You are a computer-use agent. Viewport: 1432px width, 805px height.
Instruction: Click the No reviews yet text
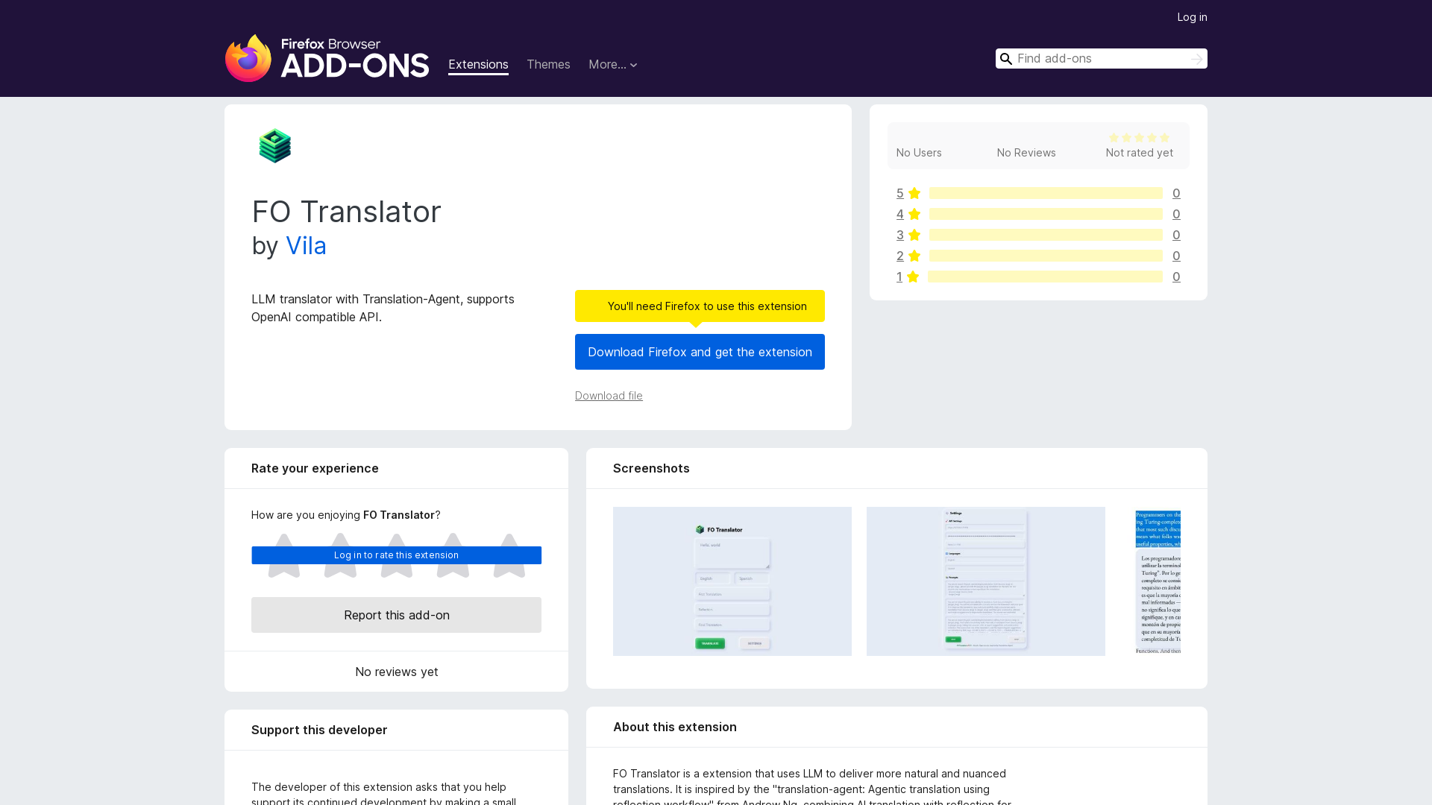(x=396, y=672)
